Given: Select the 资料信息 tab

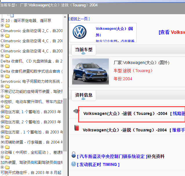Looking at the screenshot, I should tap(84, 96).
